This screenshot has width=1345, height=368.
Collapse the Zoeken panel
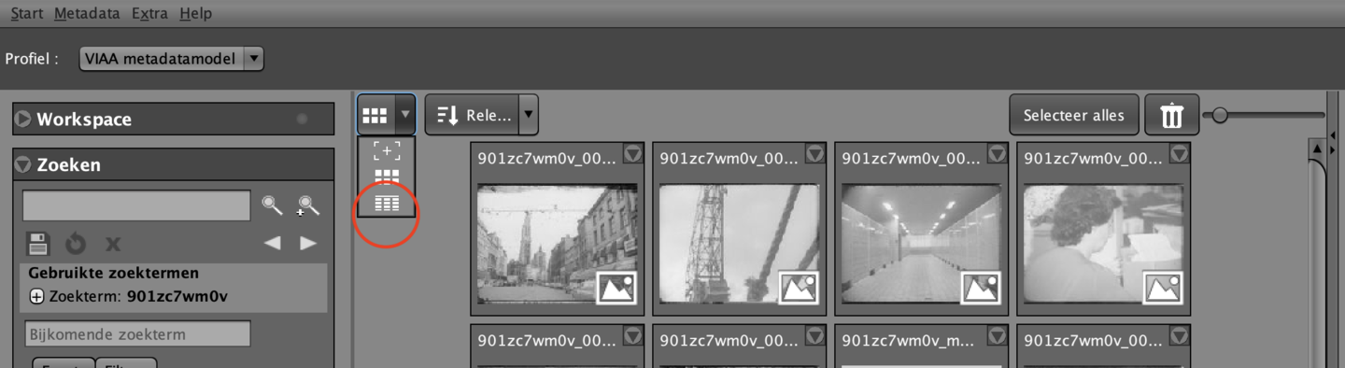(23, 164)
